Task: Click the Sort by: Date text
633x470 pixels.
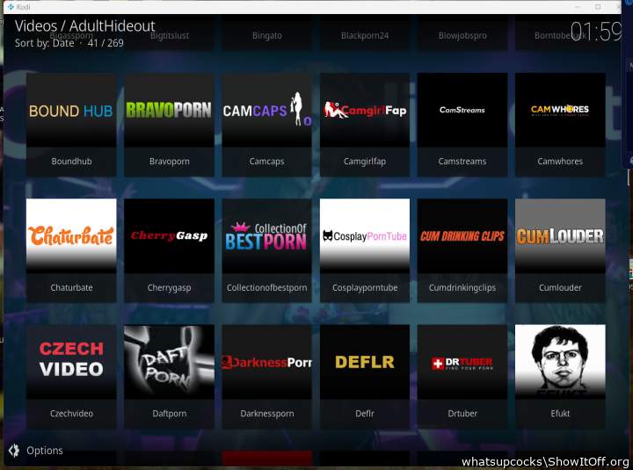Action: click(x=45, y=43)
